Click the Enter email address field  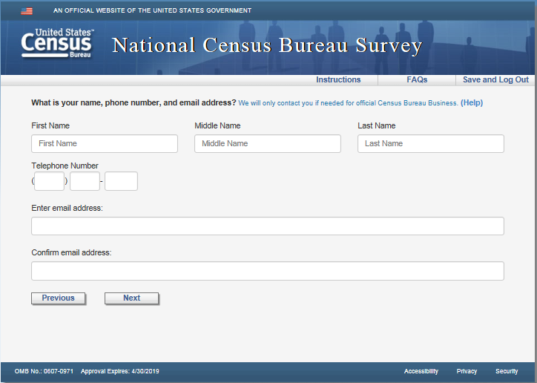click(268, 226)
